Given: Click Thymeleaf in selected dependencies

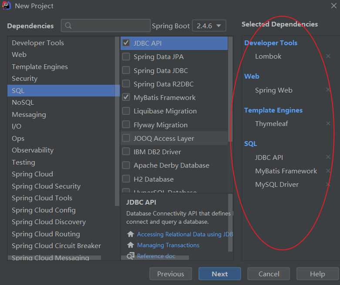Looking at the screenshot, I should pyautogui.click(x=272, y=123).
